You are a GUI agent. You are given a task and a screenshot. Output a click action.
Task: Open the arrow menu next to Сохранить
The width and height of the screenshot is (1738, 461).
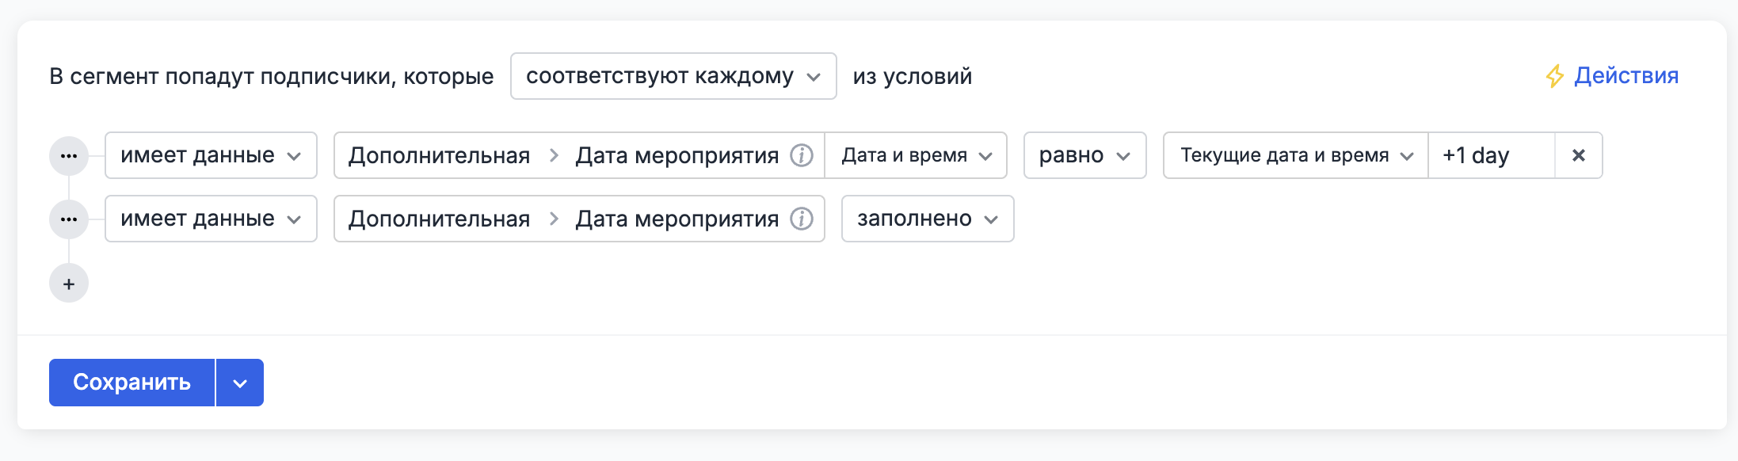pos(239,383)
